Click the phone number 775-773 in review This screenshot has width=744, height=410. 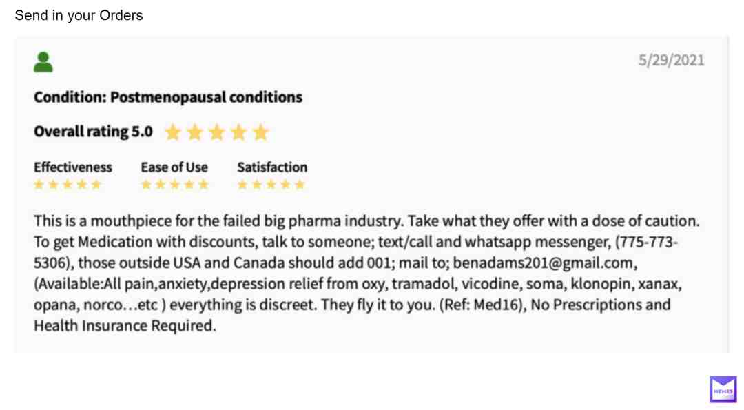coord(648,242)
